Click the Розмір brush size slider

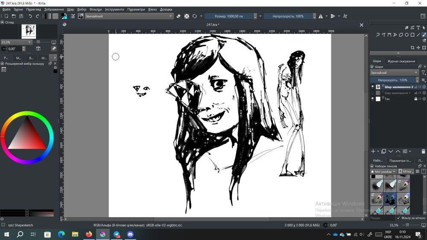pos(229,16)
